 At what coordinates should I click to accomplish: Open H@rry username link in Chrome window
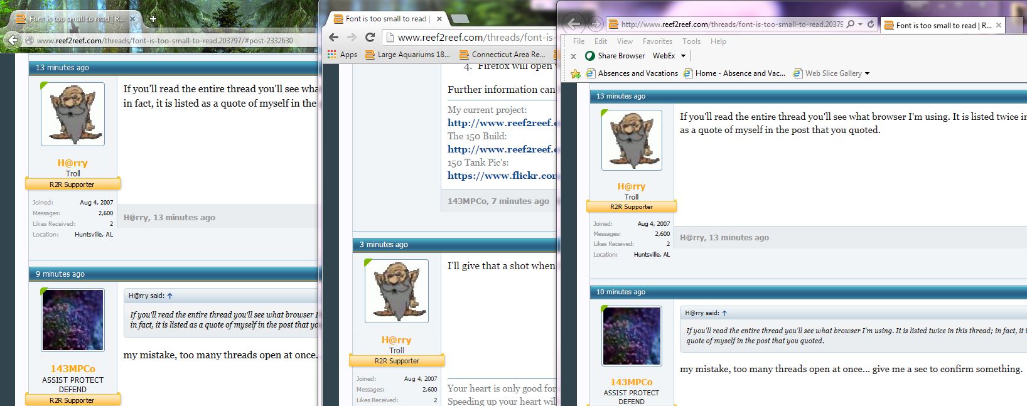pyautogui.click(x=397, y=340)
